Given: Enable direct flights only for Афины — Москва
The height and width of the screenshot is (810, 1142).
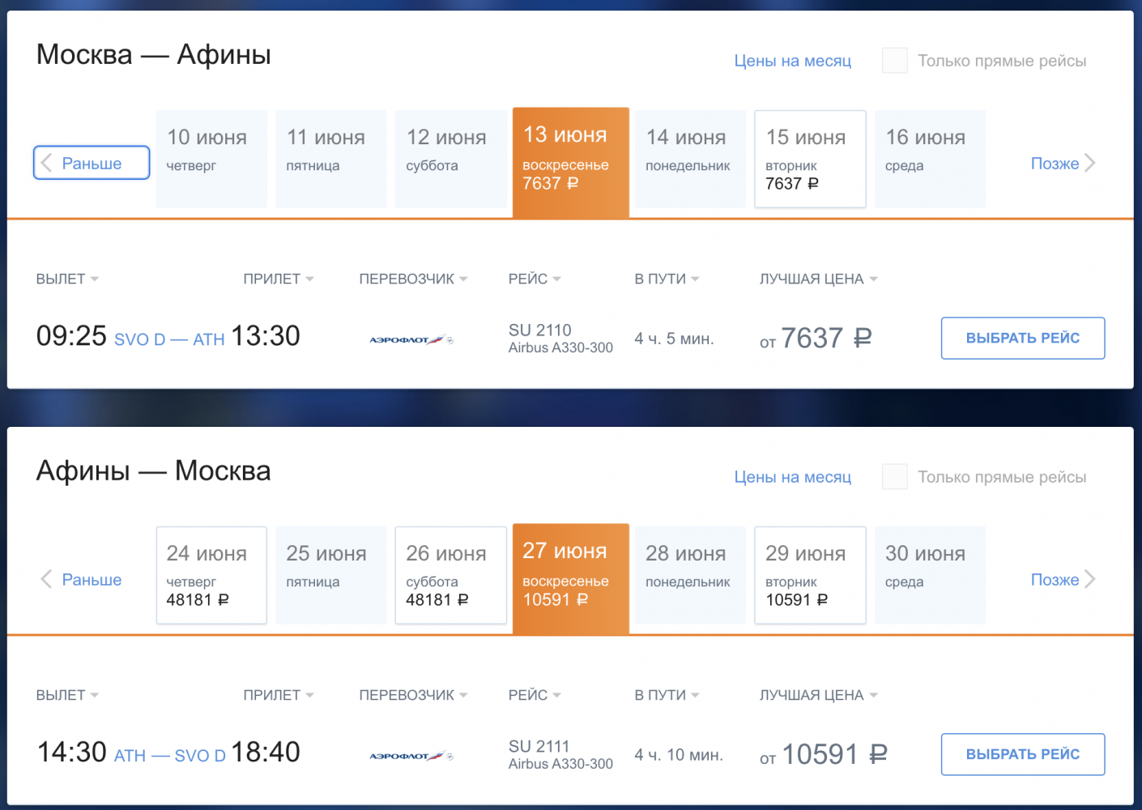Looking at the screenshot, I should (894, 477).
